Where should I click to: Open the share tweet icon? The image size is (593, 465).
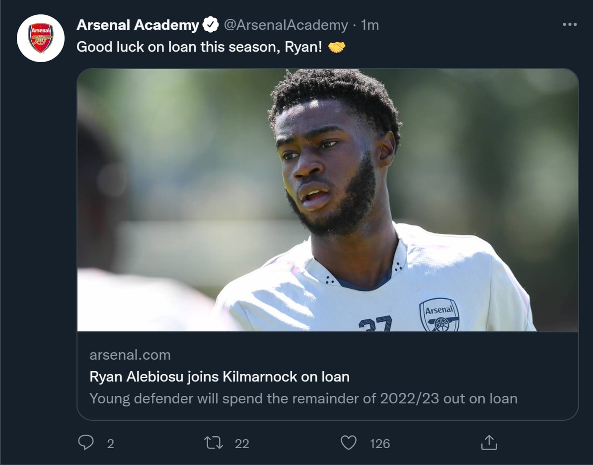click(x=489, y=443)
